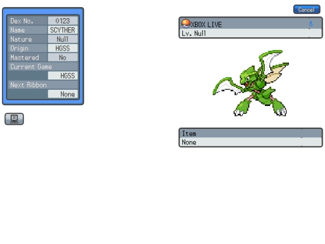Click the Current Game label
The width and height of the screenshot is (325, 244).
[31, 67]
